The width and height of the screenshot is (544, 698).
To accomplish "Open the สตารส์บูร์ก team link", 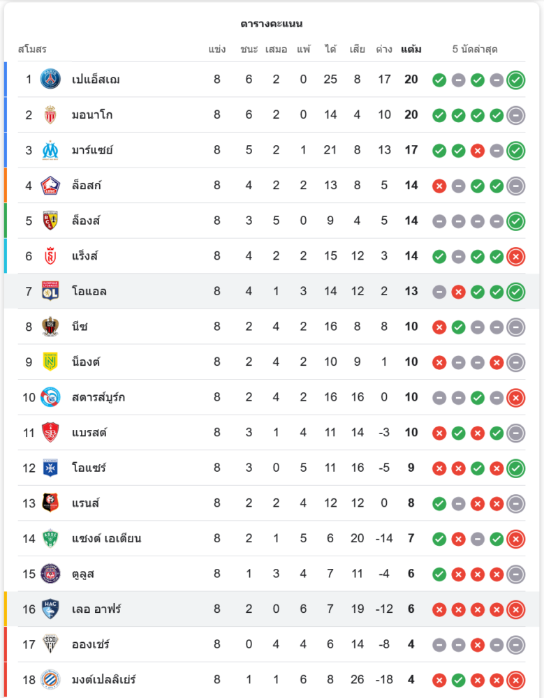I will click(x=98, y=397).
